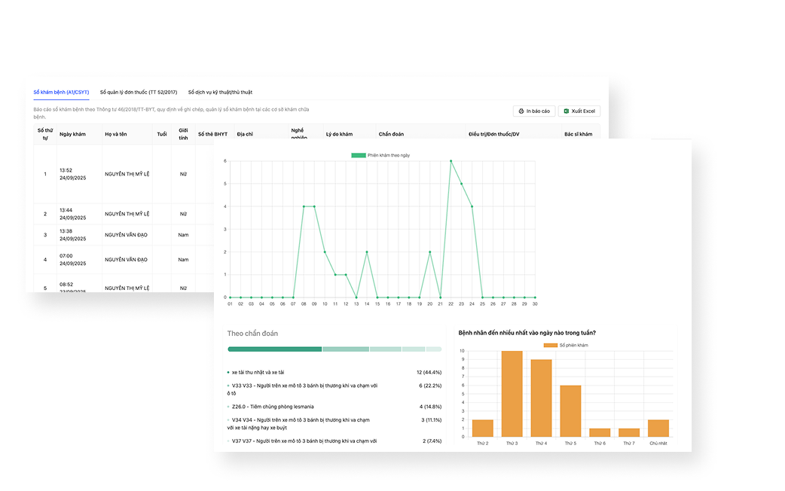Click the Thứ 3 bar in weekly chart
This screenshot has height=491, width=785.
[x=512, y=394]
